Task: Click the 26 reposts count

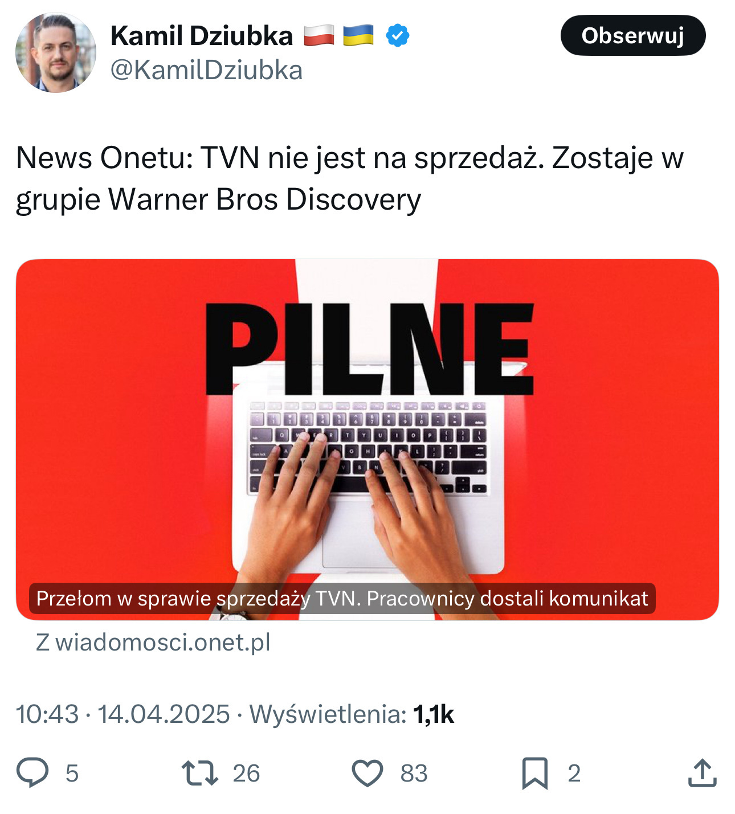Action: (246, 773)
